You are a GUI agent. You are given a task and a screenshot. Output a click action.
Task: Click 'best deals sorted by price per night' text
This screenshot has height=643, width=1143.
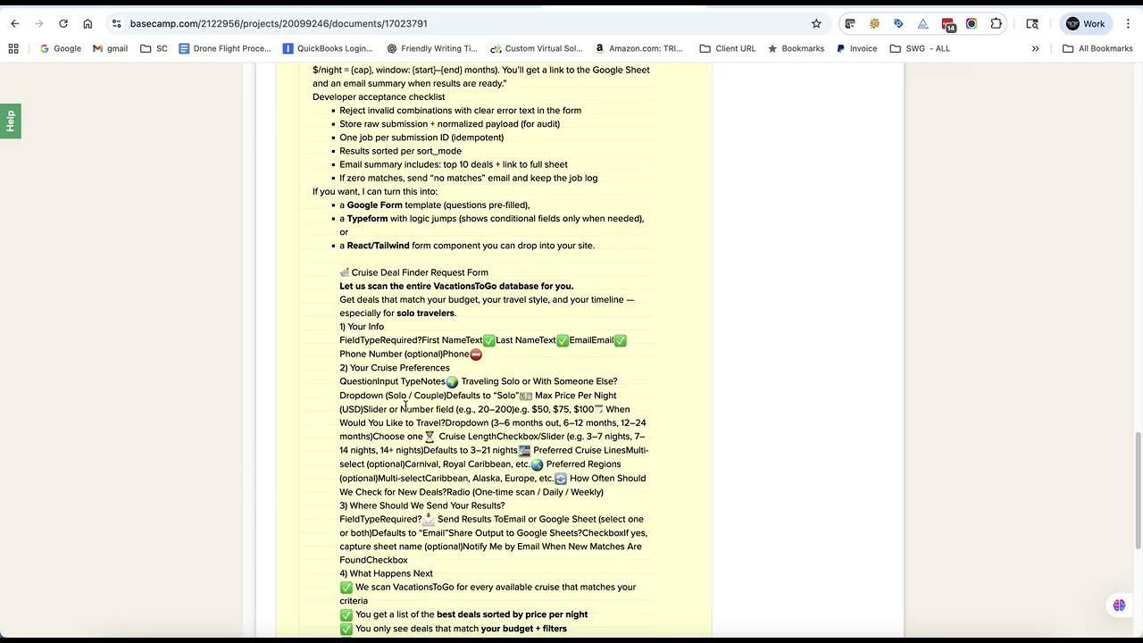[512, 614]
